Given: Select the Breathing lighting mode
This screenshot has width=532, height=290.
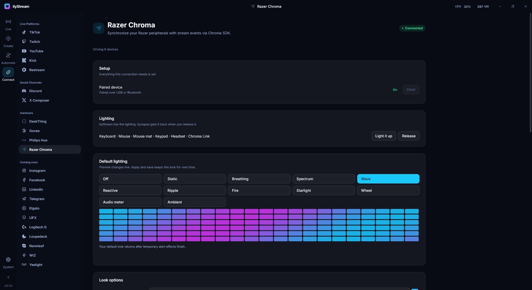Looking at the screenshot, I should pyautogui.click(x=259, y=179).
